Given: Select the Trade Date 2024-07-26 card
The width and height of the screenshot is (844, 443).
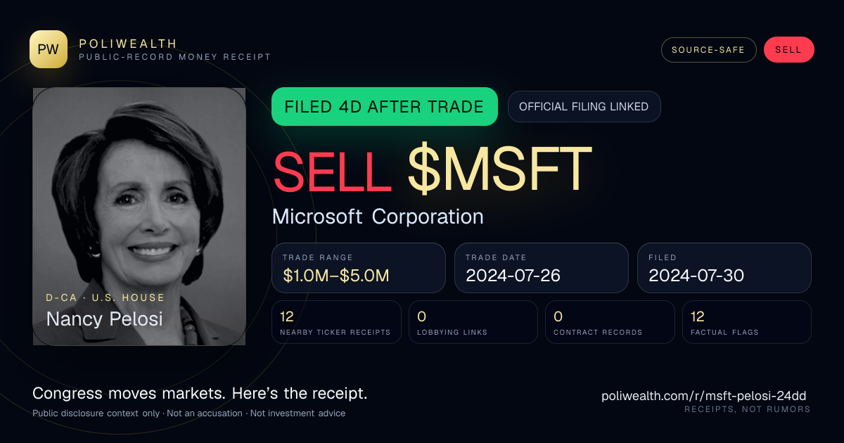Looking at the screenshot, I should pyautogui.click(x=542, y=268).
